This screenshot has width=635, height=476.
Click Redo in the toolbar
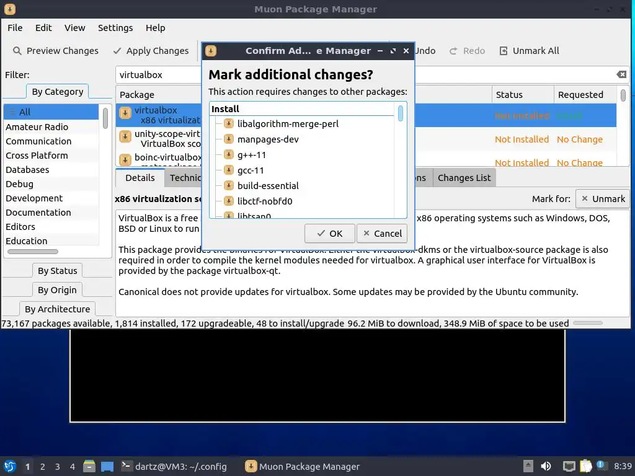point(468,51)
